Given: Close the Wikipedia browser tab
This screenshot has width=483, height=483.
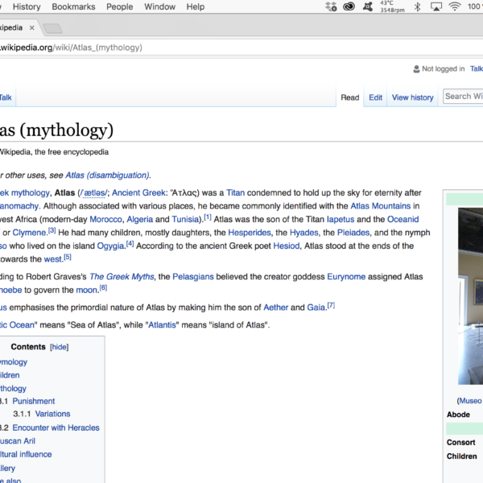Looking at the screenshot, I should click(x=31, y=27).
